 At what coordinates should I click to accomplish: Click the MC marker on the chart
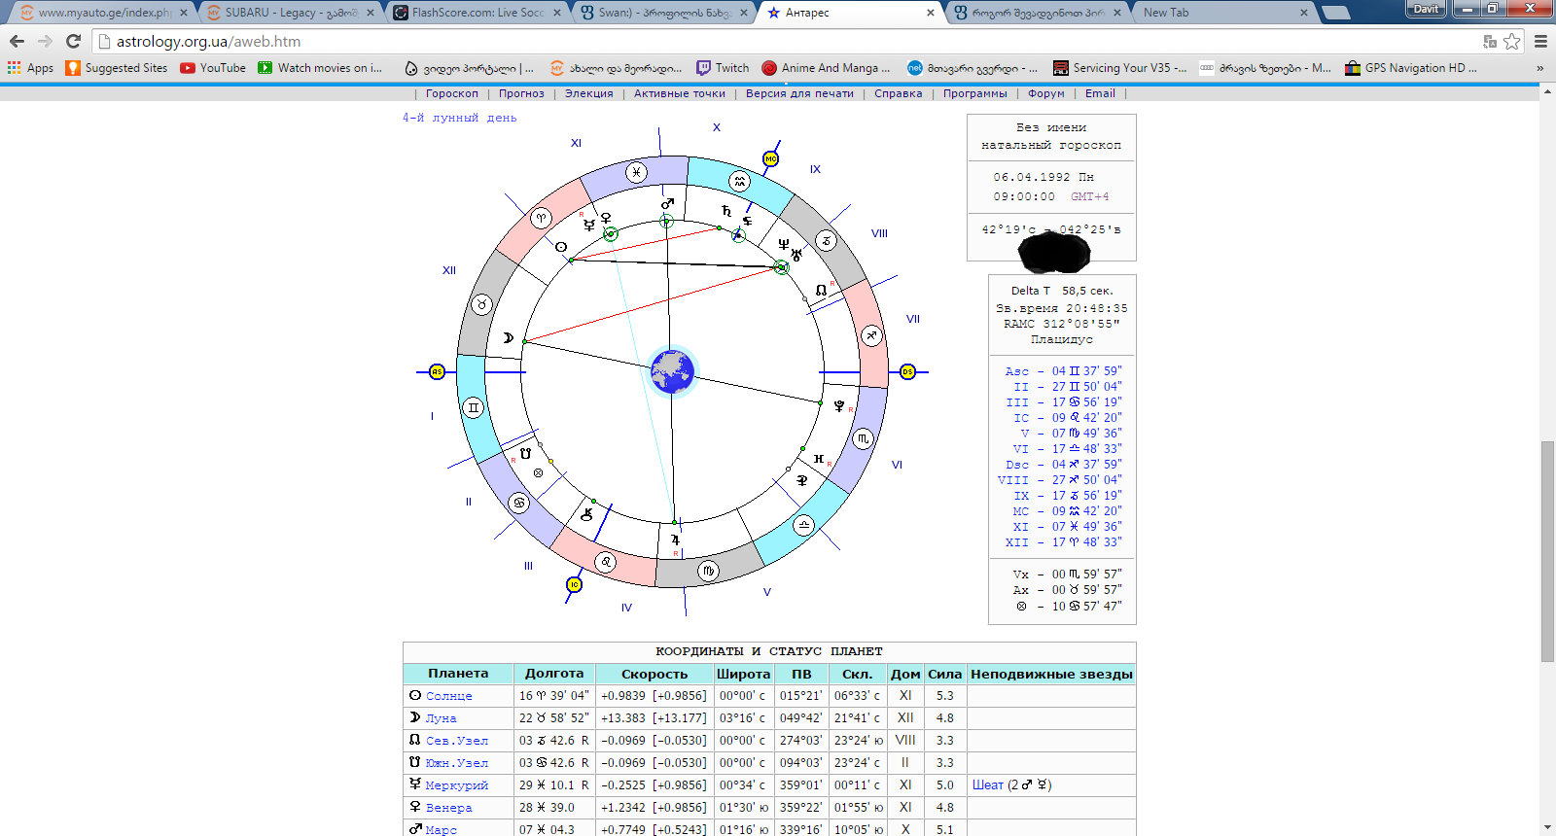[x=771, y=158]
